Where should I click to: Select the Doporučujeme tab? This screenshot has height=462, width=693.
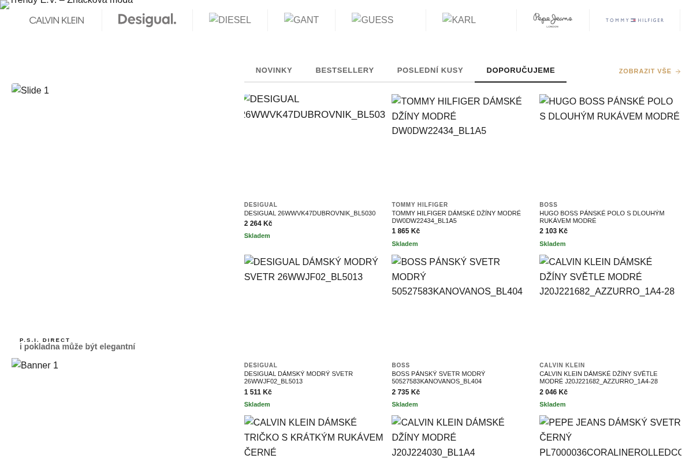click(x=520, y=70)
